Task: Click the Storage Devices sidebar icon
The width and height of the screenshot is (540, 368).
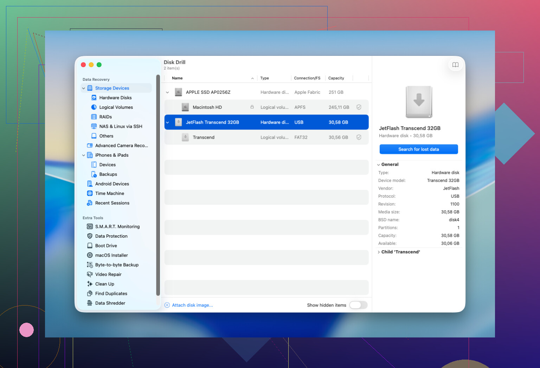Action: point(90,88)
